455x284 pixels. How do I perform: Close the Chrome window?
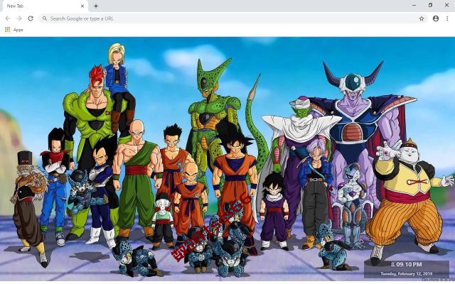447,5
